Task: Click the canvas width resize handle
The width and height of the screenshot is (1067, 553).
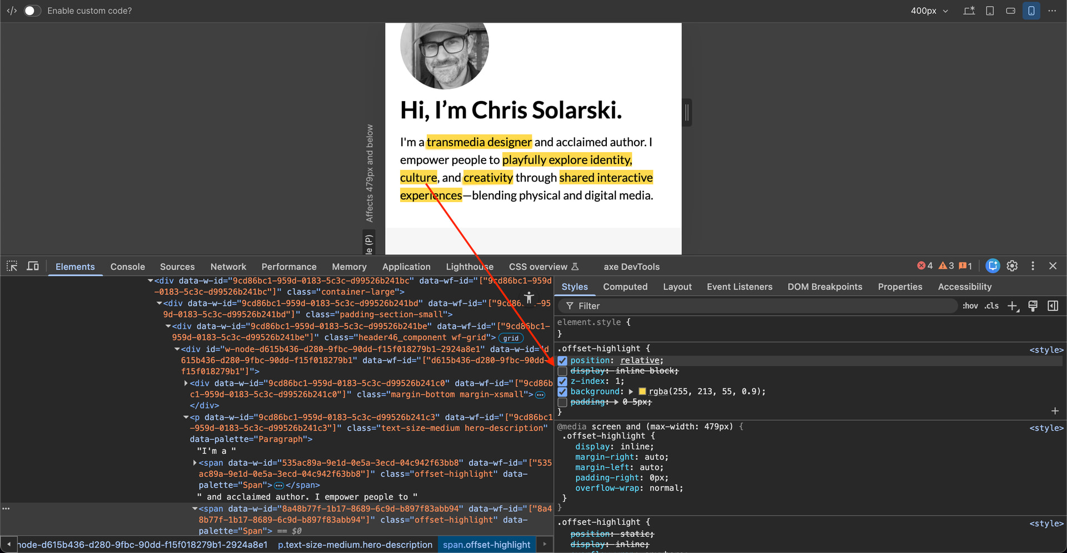Action: click(x=687, y=113)
